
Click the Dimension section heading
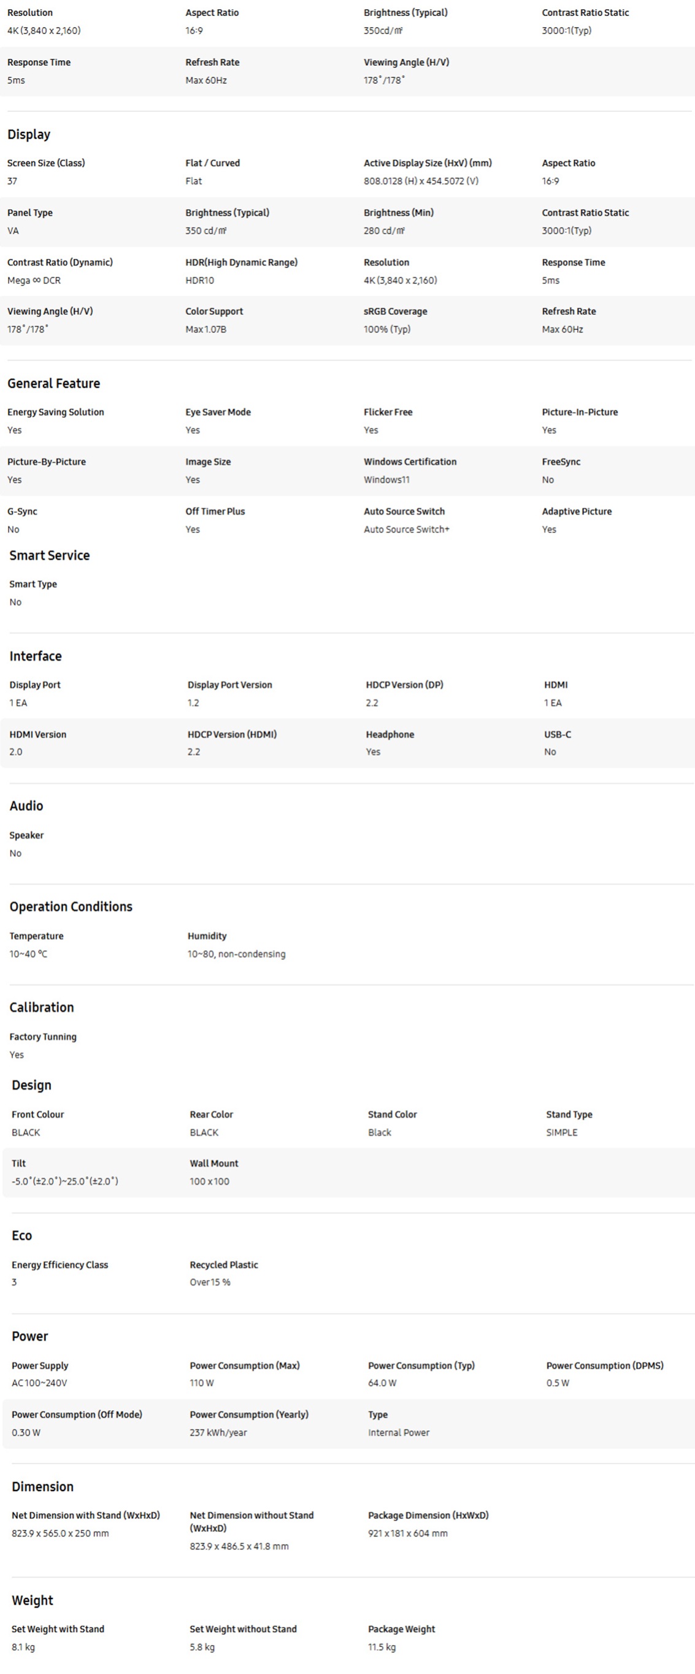43,1486
